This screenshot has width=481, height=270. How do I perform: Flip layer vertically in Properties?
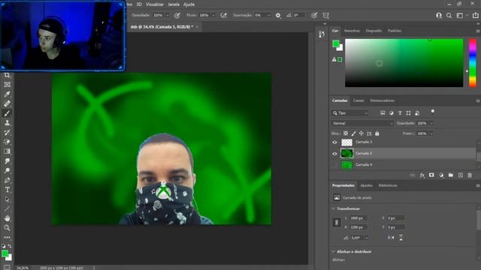(401, 238)
